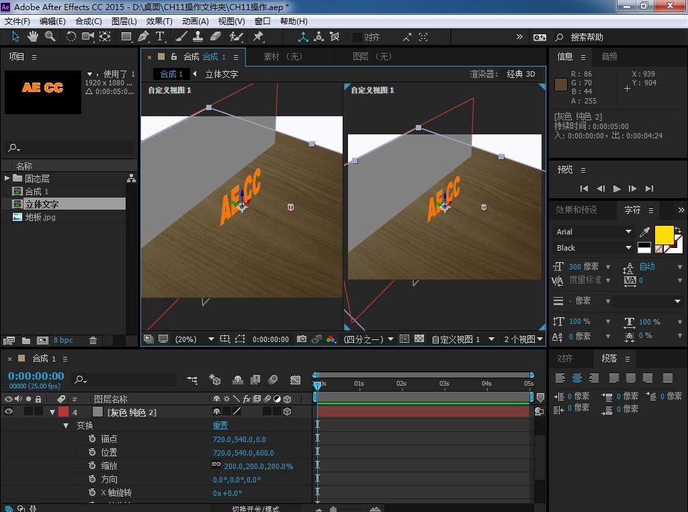Toggle Frame Blending enable in timeline
The image size is (688, 512).
[x=255, y=380]
